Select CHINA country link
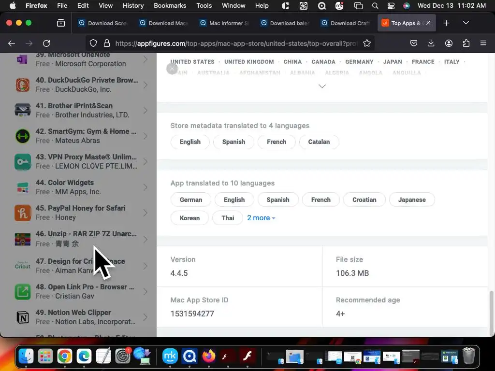This screenshot has height=371, width=495. 292,62
